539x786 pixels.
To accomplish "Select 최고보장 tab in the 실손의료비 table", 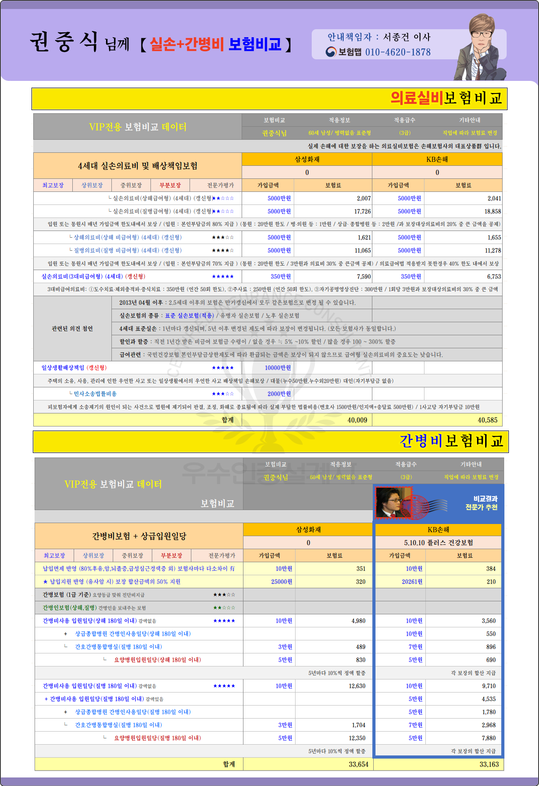I will tap(53, 185).
